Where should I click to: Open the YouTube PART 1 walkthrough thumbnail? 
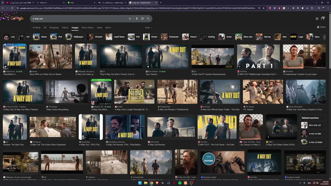258,56
